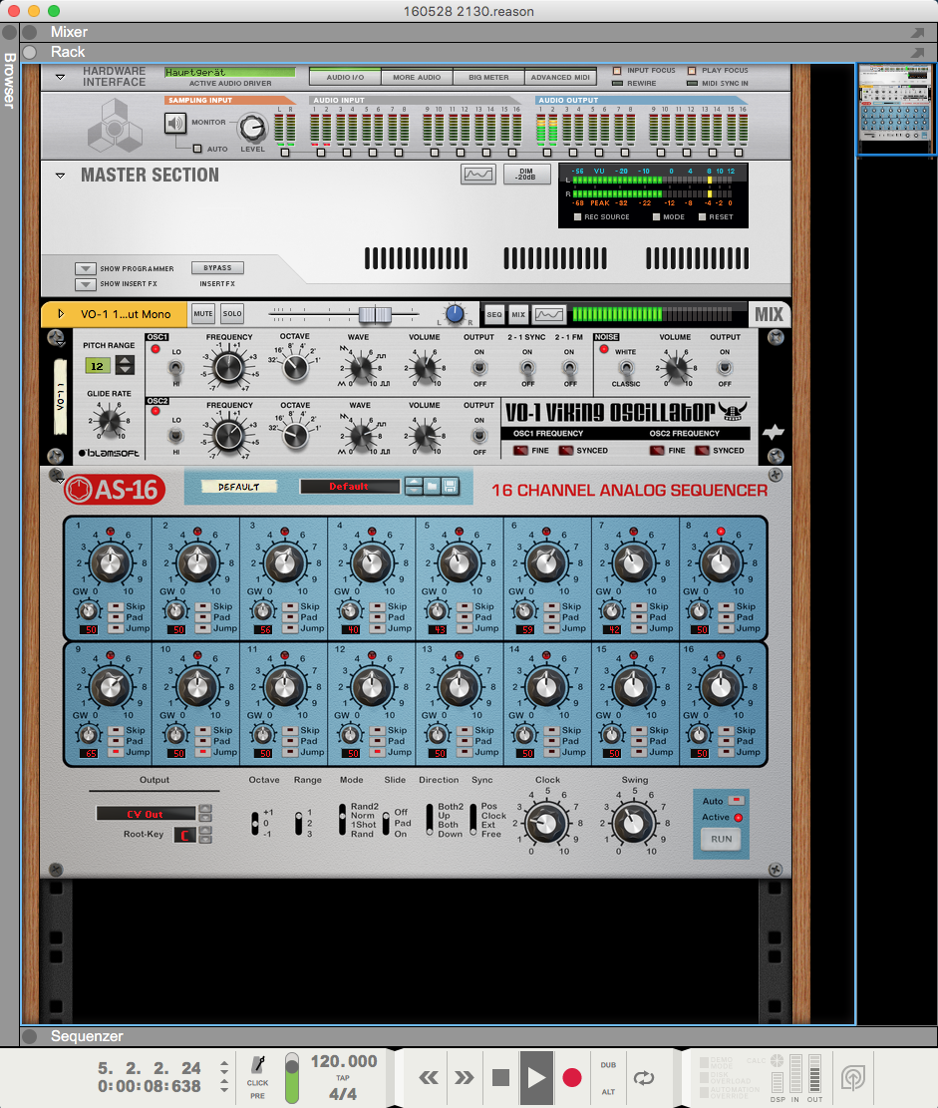Click the metronome click icon
Viewport: 938px width, 1108px height.
pos(258,1065)
